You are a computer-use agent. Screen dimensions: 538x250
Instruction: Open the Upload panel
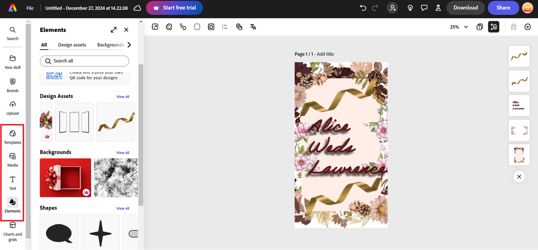pyautogui.click(x=13, y=108)
